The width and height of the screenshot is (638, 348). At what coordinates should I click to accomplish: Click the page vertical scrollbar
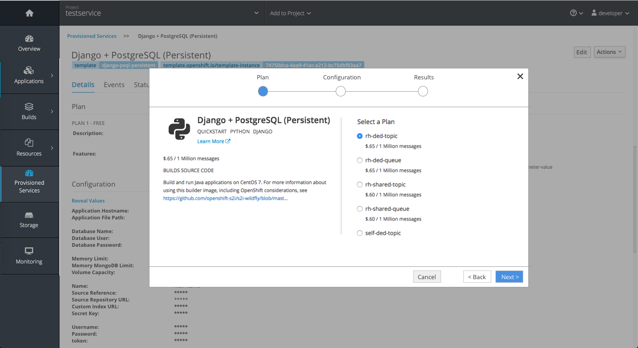click(x=635, y=199)
